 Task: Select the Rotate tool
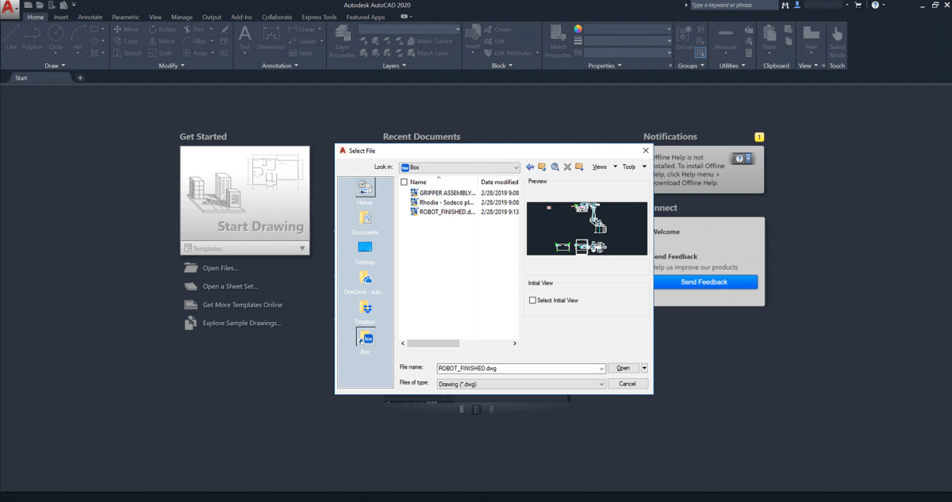coord(163,29)
